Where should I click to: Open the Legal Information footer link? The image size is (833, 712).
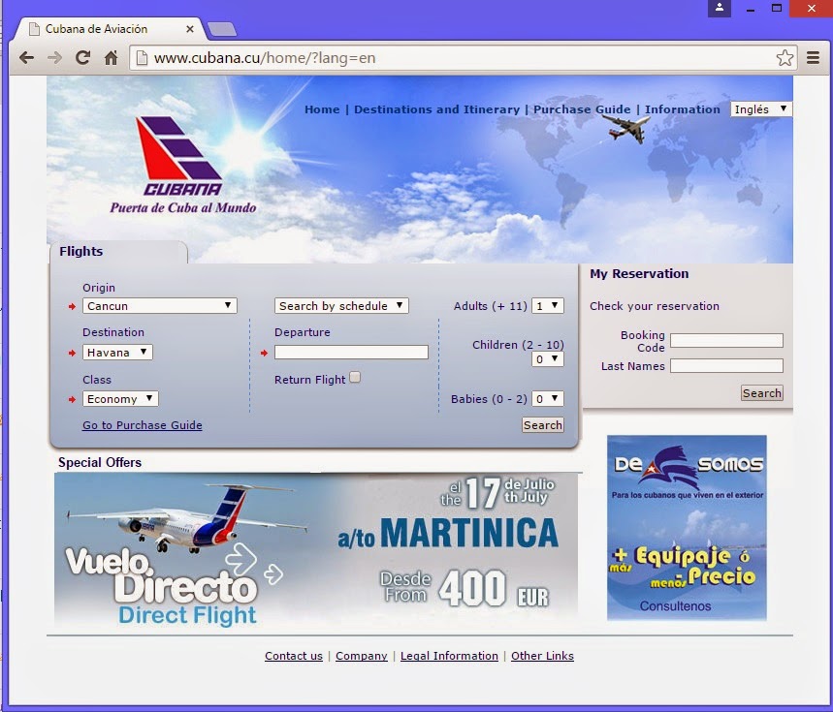449,656
